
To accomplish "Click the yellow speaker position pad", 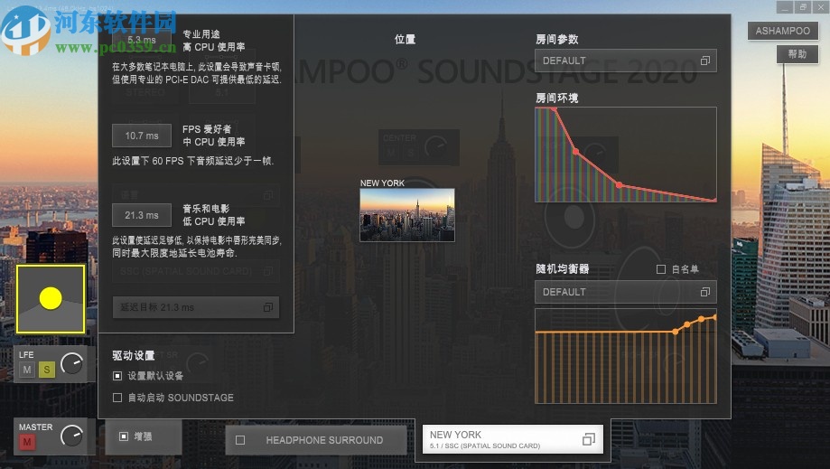I will click(x=51, y=299).
